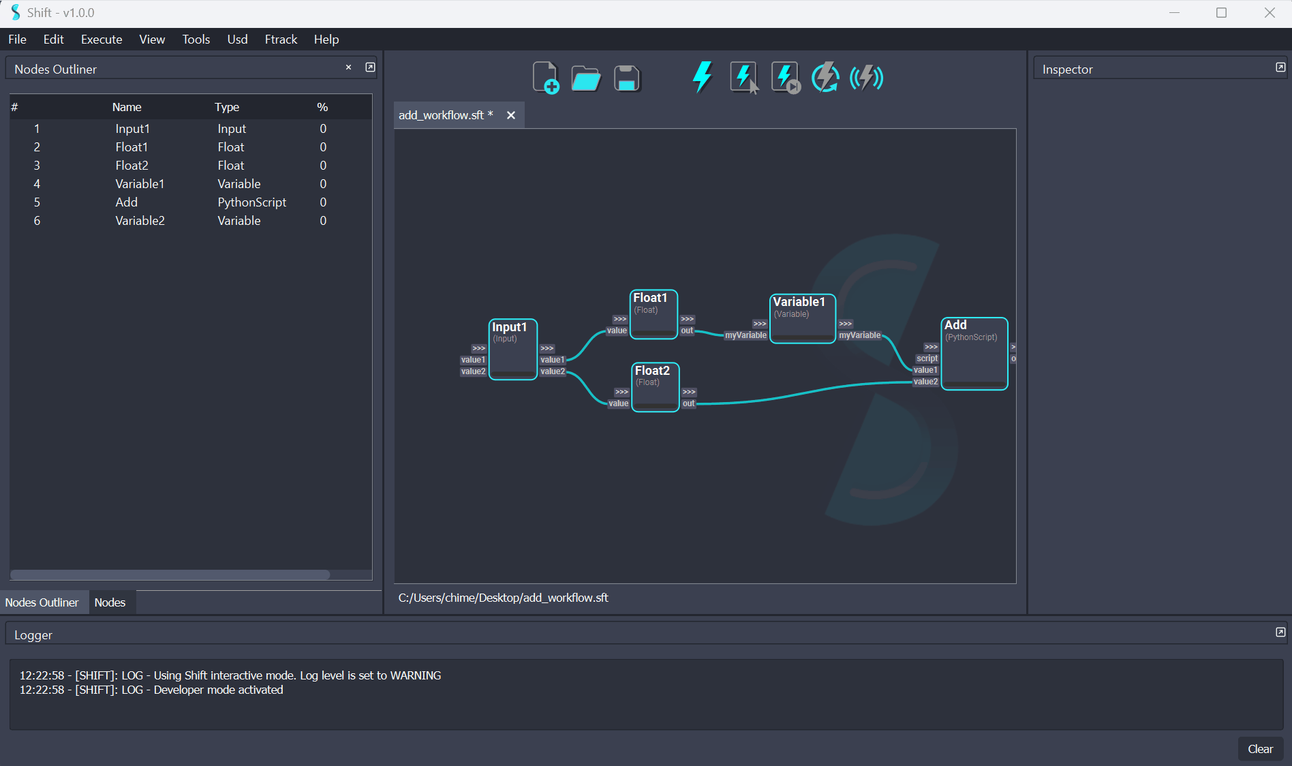This screenshot has height=766, width=1292.
Task: Open the Ftrack menu
Action: pyautogui.click(x=281, y=40)
